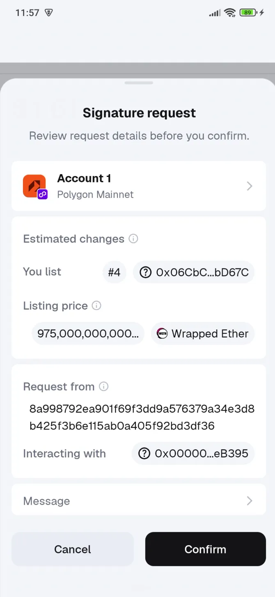Select the truncated listing price 975,000,000,000 value
Viewport: 275px width, 597px height.
[88, 333]
